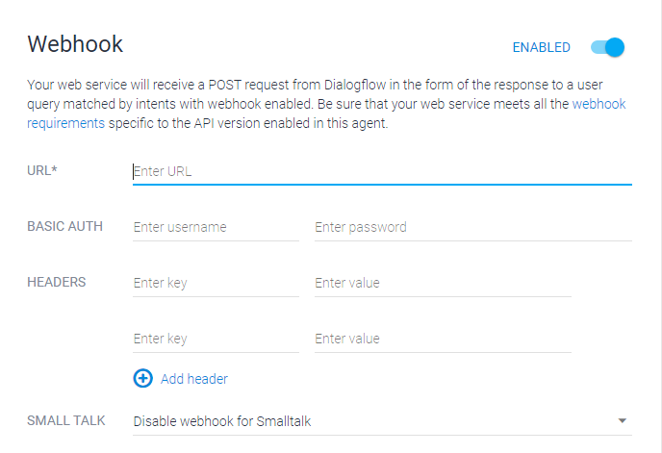Click the Enter username field
Image resolution: width=662 pixels, height=453 pixels.
pyautogui.click(x=216, y=228)
